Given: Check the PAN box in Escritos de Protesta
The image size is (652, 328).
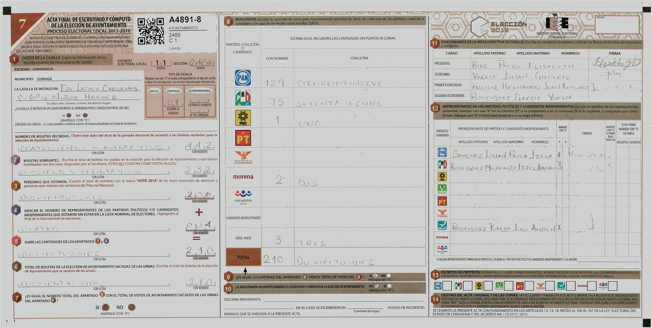Looking at the screenshot, I should [447, 286].
